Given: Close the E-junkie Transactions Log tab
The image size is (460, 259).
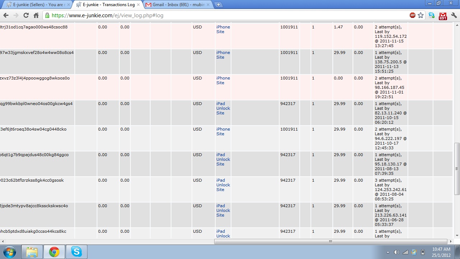Looking at the screenshot, I should 138,5.
